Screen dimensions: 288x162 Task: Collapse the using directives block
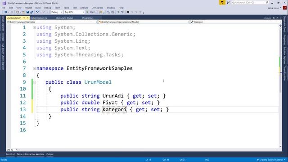point(35,27)
